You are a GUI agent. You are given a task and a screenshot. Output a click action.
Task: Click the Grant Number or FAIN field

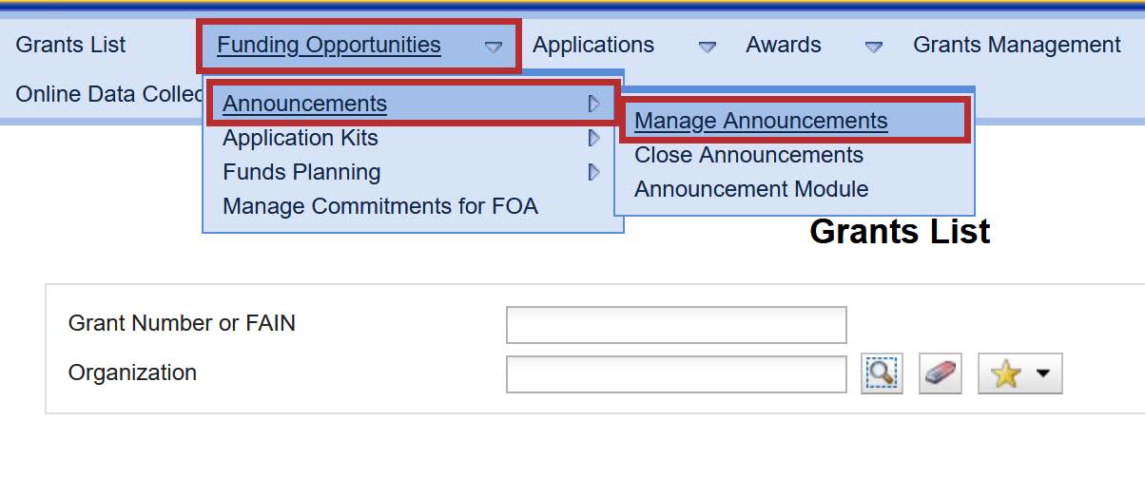(676, 325)
